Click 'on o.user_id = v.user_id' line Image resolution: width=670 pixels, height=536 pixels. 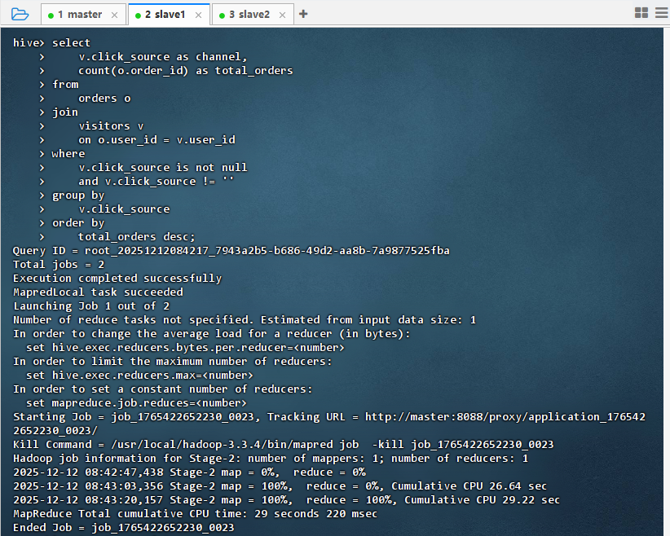tap(156, 139)
